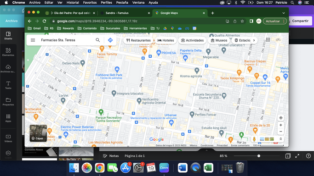The height and width of the screenshot is (176, 314).
Task: Select Kroma agricola map pin
Action: [197, 71]
